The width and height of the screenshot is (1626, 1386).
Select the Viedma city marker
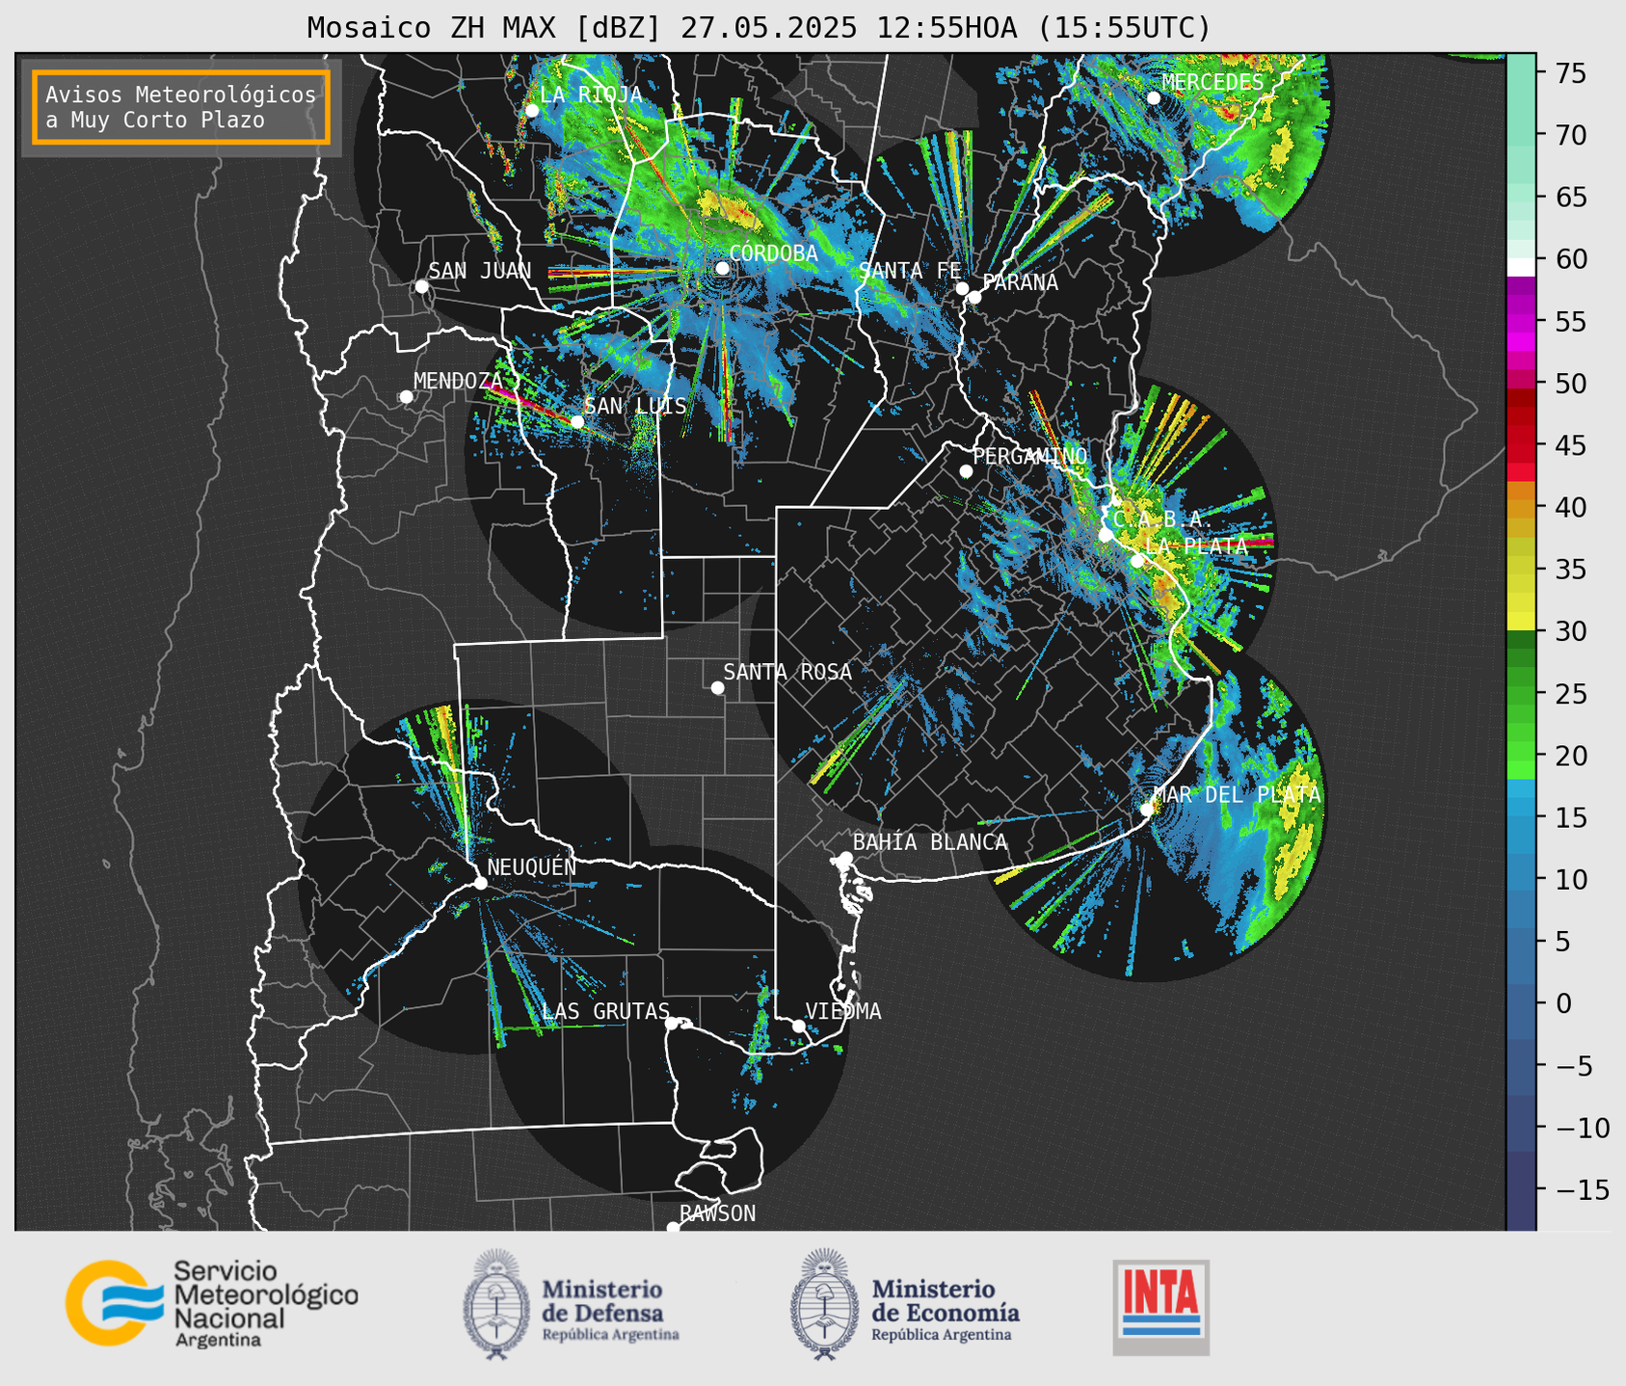coord(799,1026)
